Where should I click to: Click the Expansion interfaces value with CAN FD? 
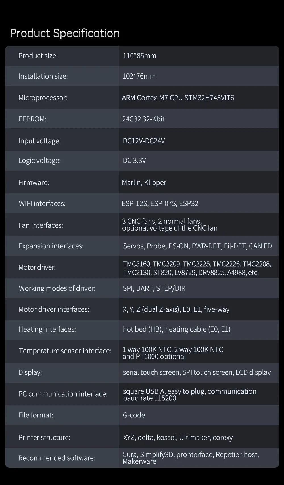click(197, 246)
